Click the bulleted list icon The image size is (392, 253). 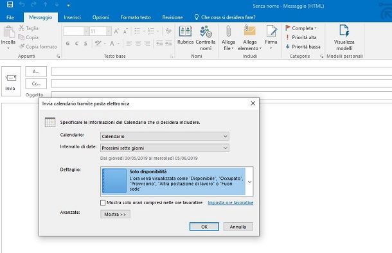coord(137,31)
